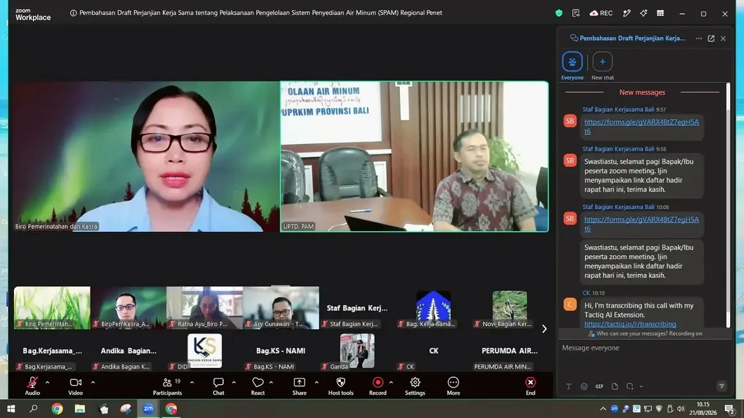Viewport: 744px width, 418px height.
Task: Open the meeting notes icon in title bar
Action: [575, 13]
